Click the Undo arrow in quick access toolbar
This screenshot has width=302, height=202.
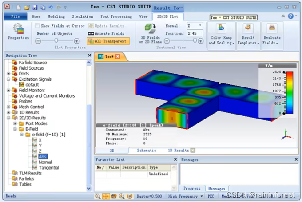(51, 8)
